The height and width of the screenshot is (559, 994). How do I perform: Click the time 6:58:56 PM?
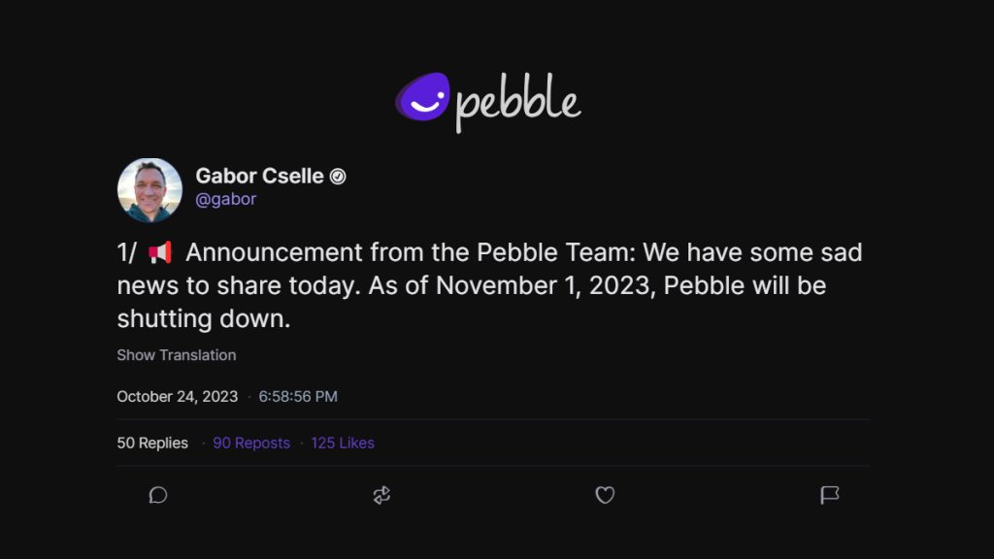point(299,396)
